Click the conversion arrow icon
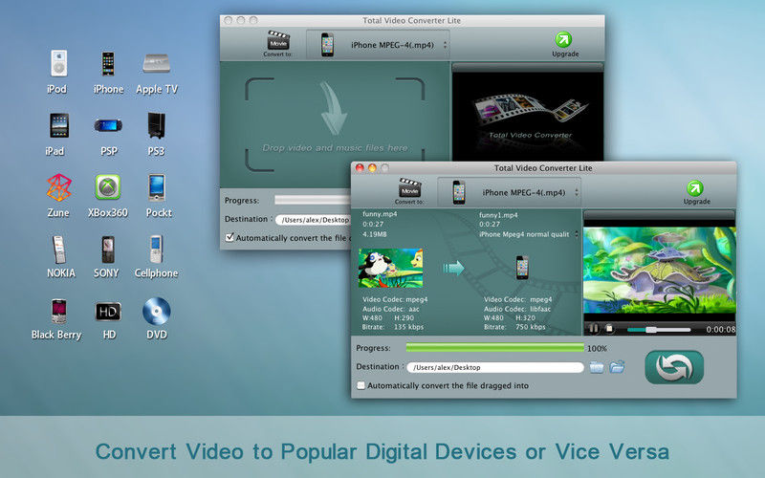 point(453,268)
